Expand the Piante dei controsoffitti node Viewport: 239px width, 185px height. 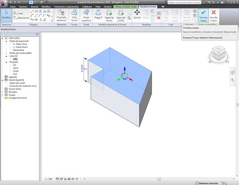[6, 53]
